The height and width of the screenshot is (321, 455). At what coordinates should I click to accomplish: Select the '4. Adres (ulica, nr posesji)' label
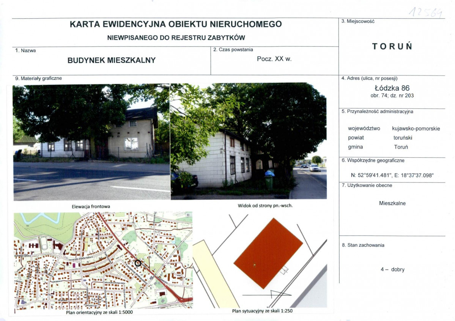point(369,78)
